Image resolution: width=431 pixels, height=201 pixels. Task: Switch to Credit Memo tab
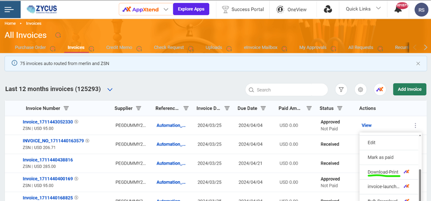point(119,48)
